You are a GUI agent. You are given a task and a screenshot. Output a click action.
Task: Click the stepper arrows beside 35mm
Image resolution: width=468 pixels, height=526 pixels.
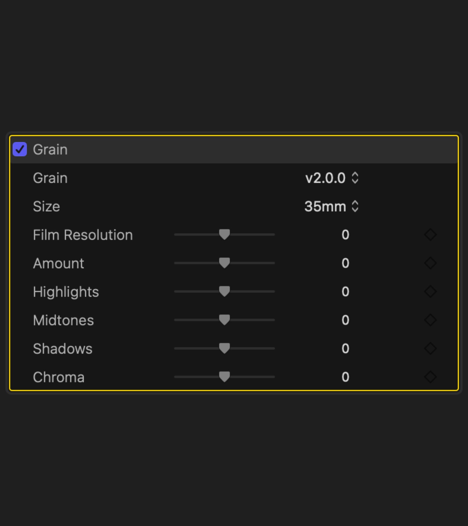(355, 206)
